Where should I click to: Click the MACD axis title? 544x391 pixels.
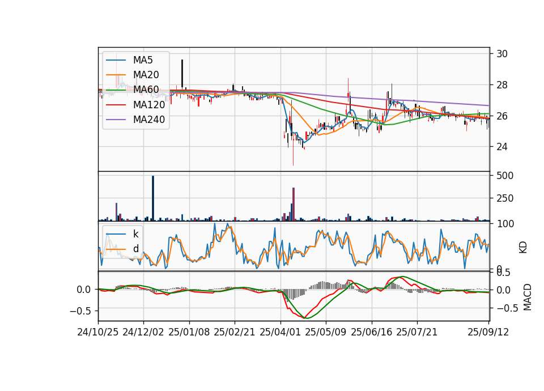coord(528,297)
